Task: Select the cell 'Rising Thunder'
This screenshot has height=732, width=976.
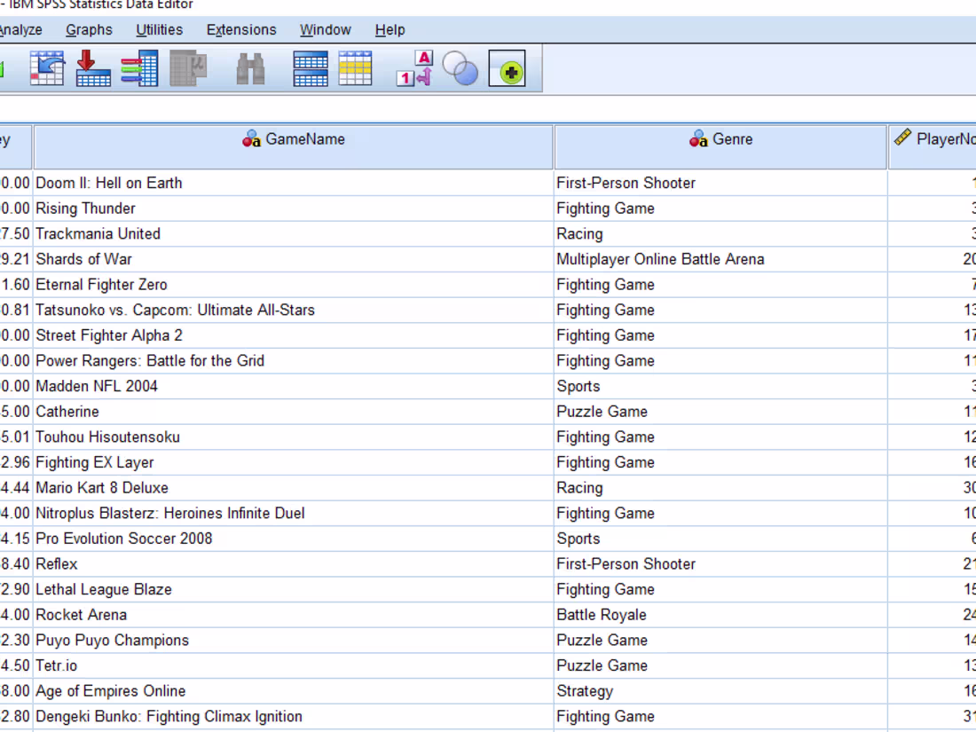Action: coord(293,209)
